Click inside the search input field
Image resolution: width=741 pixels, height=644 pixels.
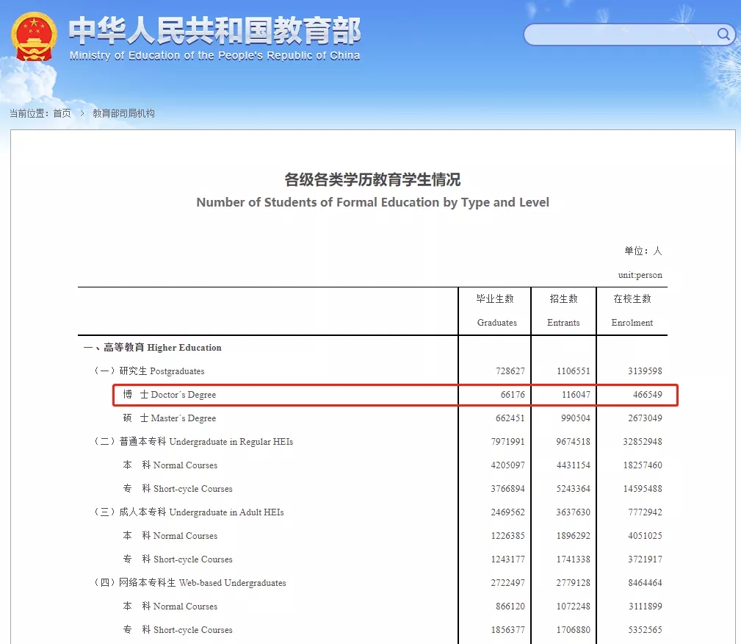pyautogui.click(x=621, y=35)
